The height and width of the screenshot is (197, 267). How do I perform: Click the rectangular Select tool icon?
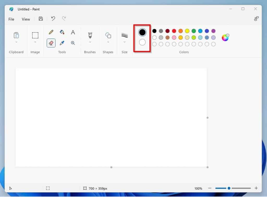[35, 35]
